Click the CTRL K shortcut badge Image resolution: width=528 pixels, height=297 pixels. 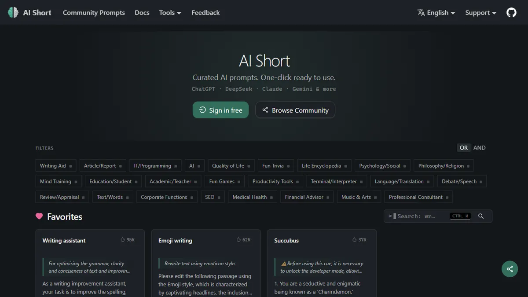tap(460, 216)
